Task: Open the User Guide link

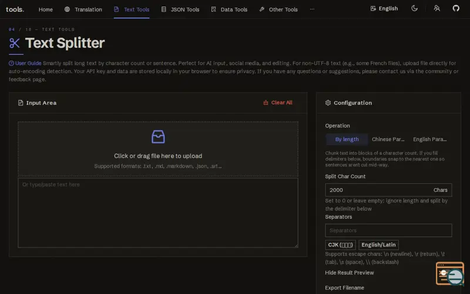Action: [x=28, y=63]
